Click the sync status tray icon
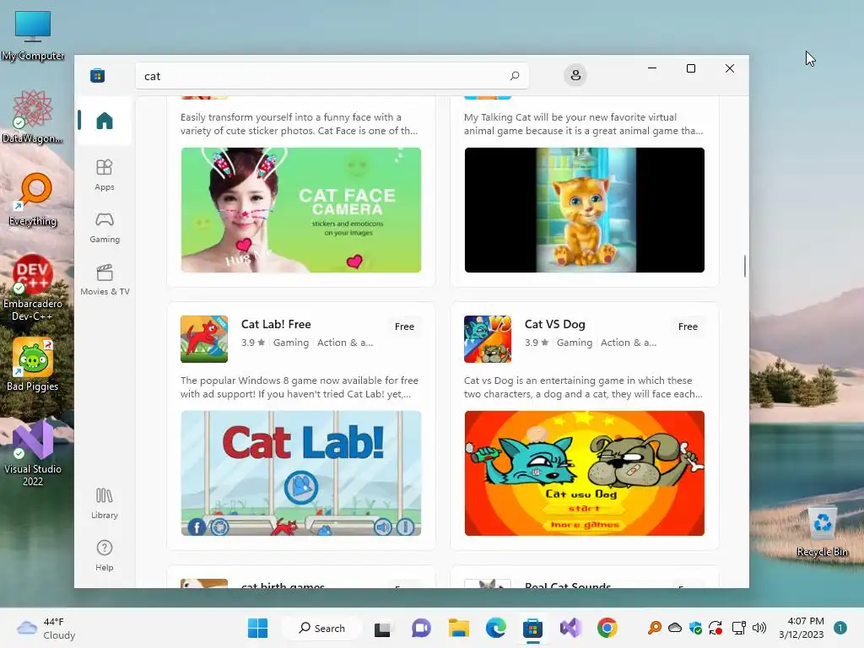Viewport: 864px width, 648px height. point(715,628)
